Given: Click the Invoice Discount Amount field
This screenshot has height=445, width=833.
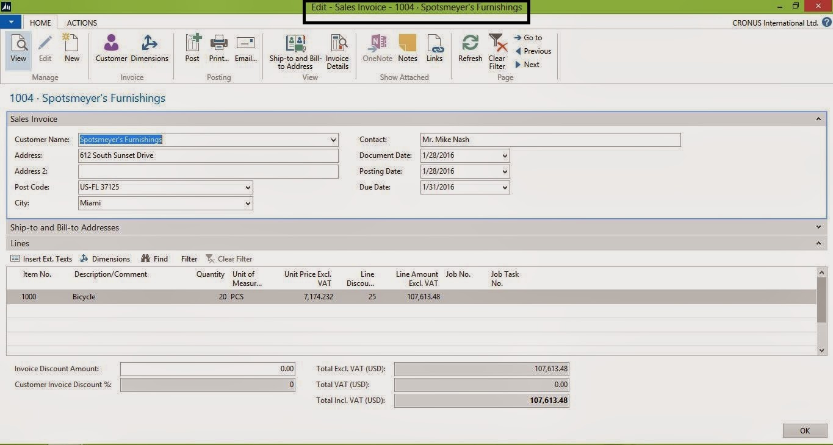Looking at the screenshot, I should click(x=207, y=369).
